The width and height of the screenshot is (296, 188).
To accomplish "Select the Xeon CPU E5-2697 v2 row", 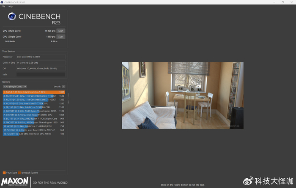I will tap(34, 130).
